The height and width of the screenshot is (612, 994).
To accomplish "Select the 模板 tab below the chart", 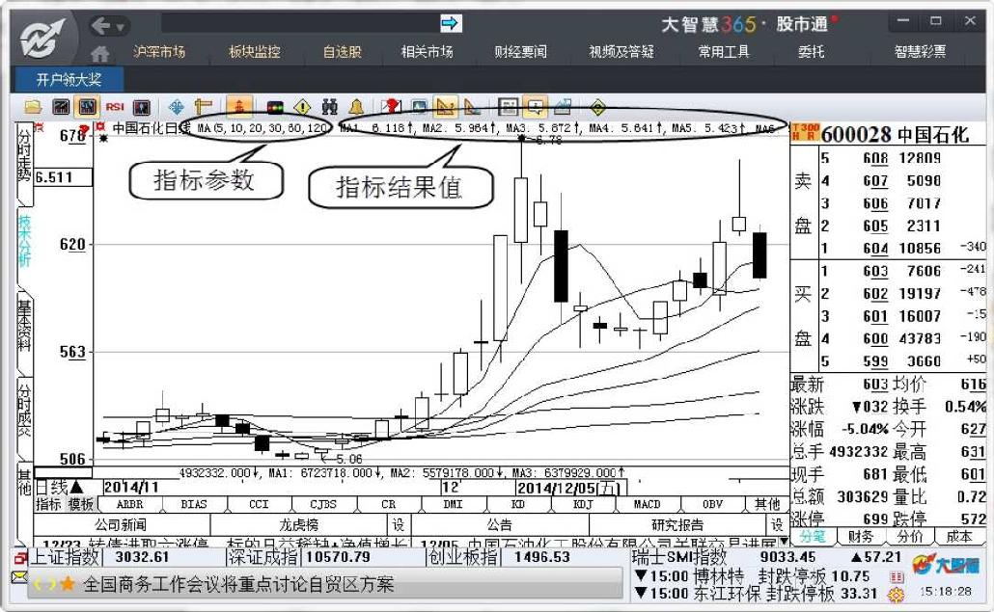I will click(x=80, y=504).
